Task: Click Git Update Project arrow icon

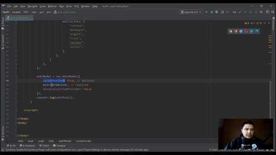Action: (x=240, y=12)
